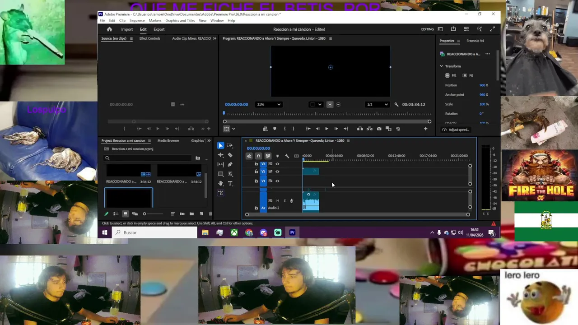Toggle V1 track output eye
Image resolution: width=578 pixels, height=325 pixels.
(277, 181)
